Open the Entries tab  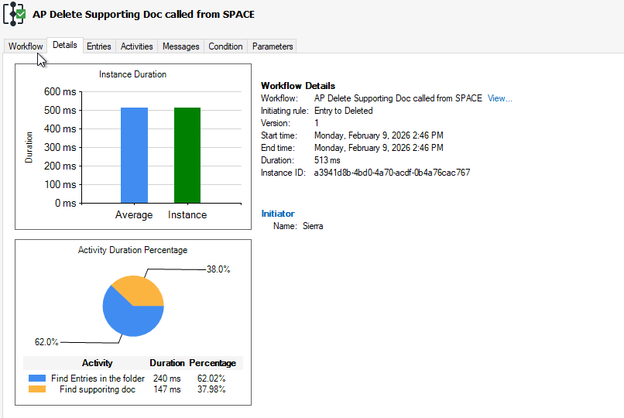tap(99, 46)
